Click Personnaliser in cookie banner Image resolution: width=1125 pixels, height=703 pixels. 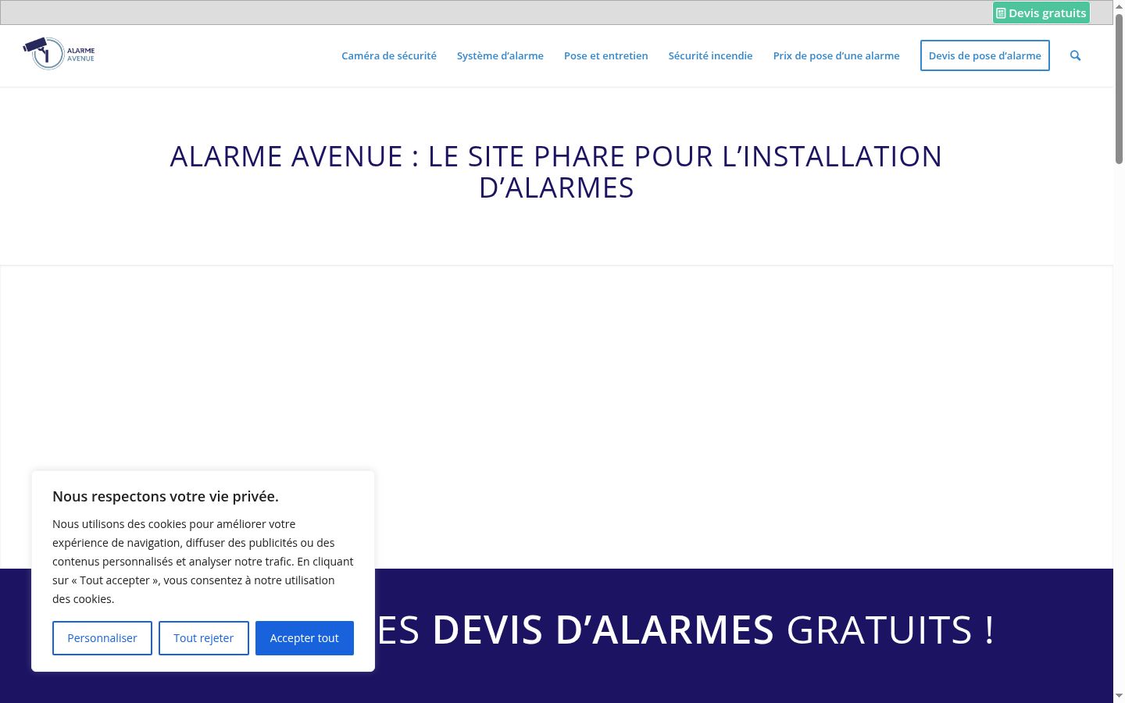click(102, 638)
